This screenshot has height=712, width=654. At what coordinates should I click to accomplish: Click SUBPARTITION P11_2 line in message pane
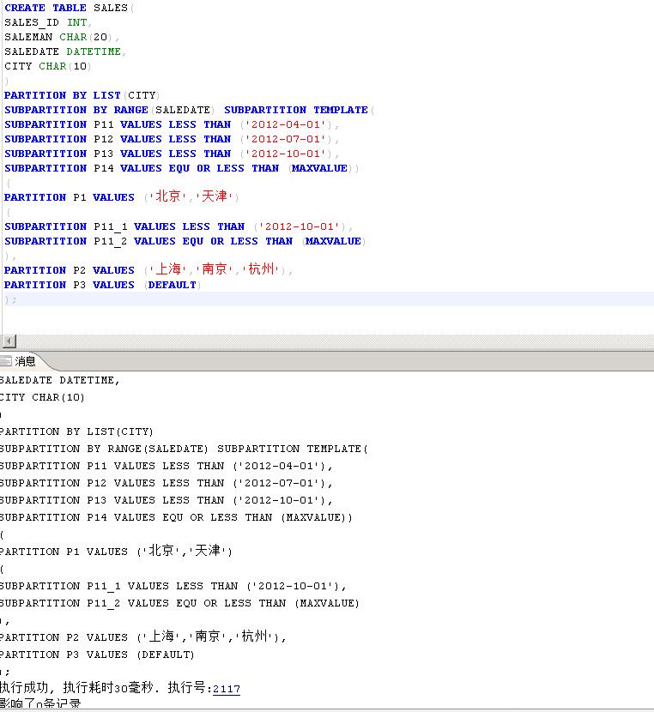[x=180, y=603]
